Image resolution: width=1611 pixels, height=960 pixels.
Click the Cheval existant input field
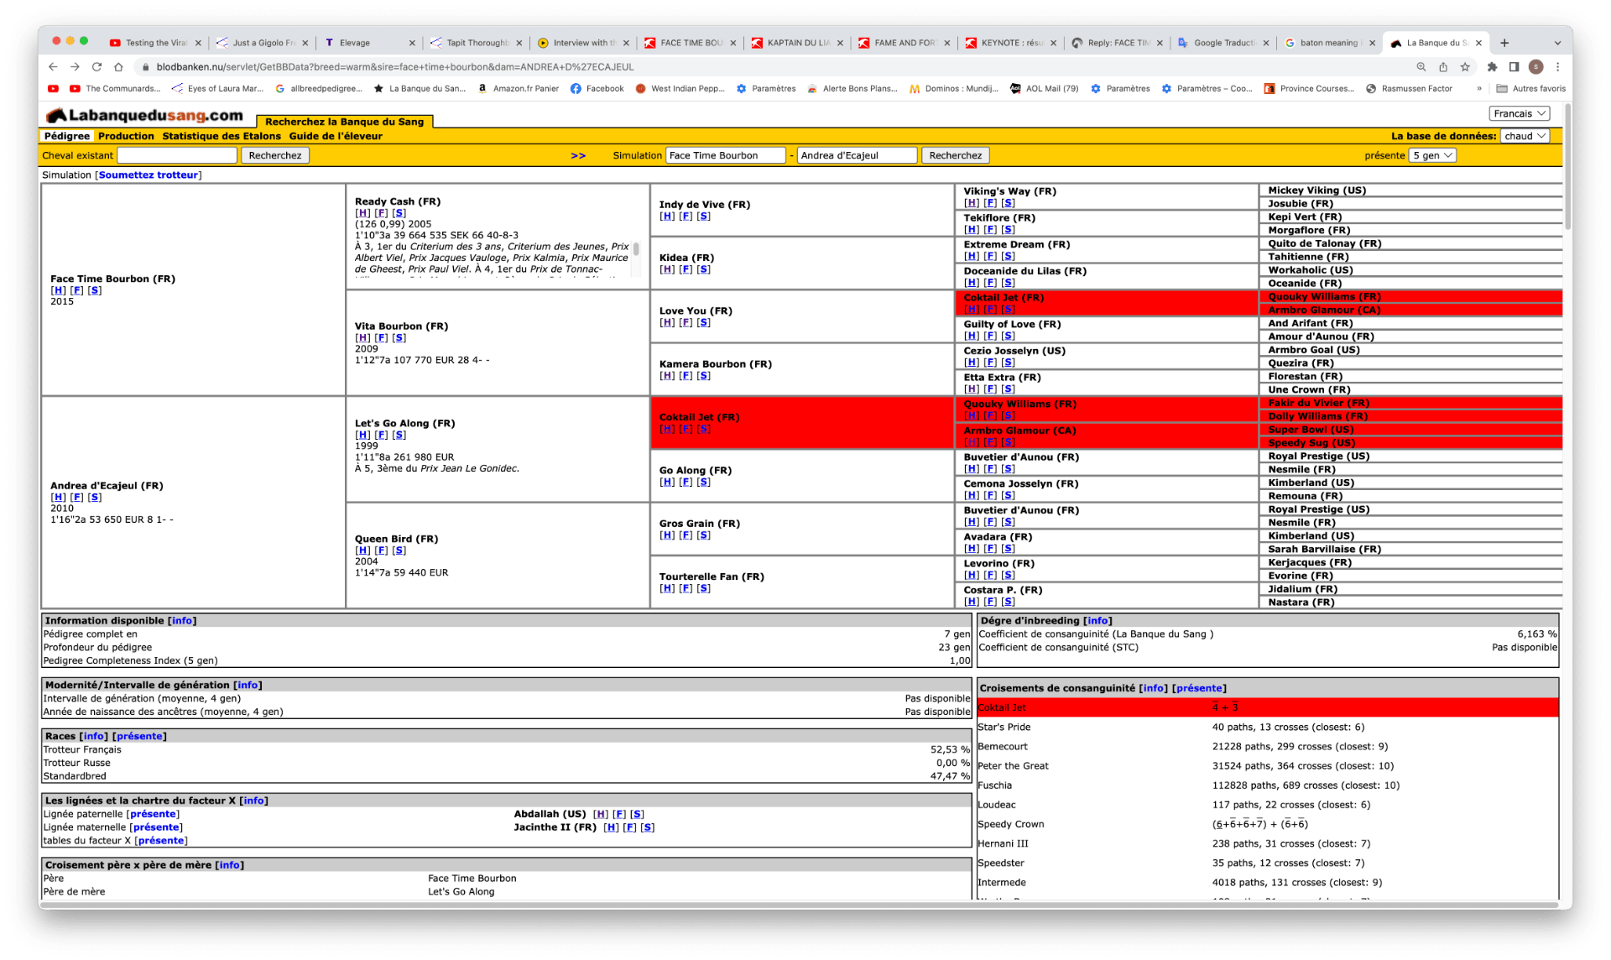177,155
